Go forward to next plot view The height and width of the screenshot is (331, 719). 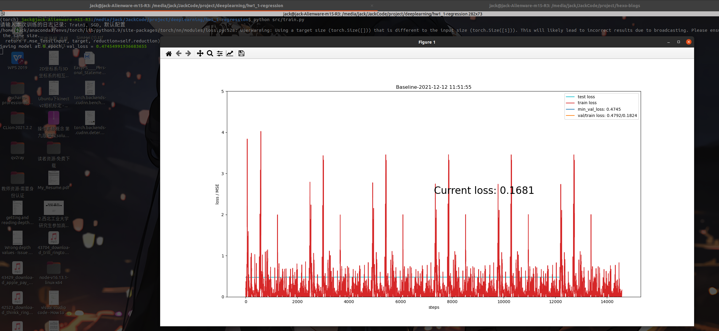coord(188,53)
